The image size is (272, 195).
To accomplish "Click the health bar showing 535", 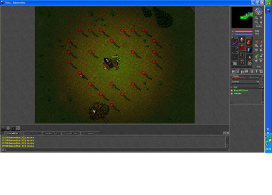I will pos(244,31).
